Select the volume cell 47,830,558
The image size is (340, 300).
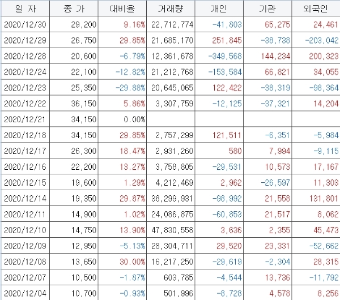coord(174,230)
